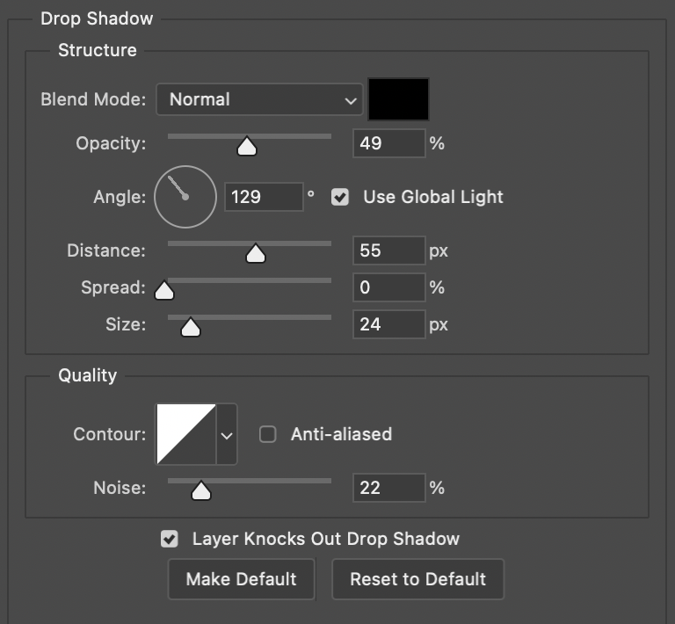Open the Blend Mode dropdown
The image size is (675, 624).
point(259,99)
